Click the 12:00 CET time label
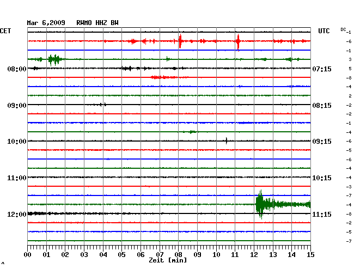The image size is (354, 269). 17,215
